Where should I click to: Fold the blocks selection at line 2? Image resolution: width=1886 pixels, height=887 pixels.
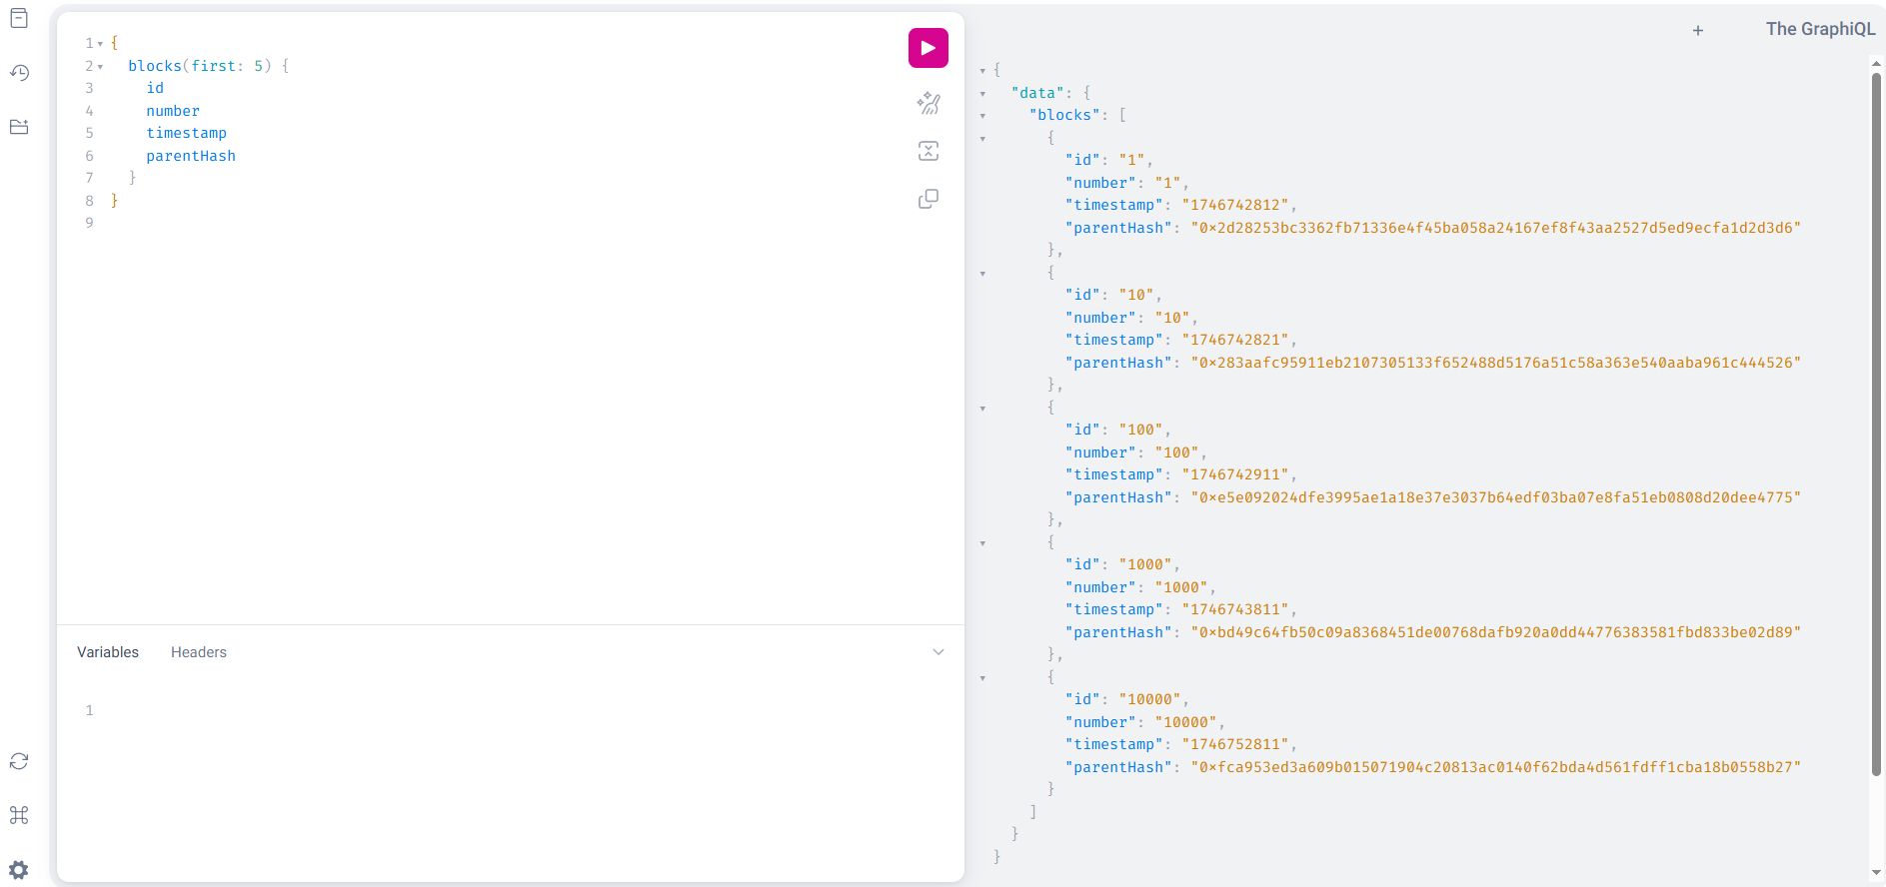(x=101, y=67)
